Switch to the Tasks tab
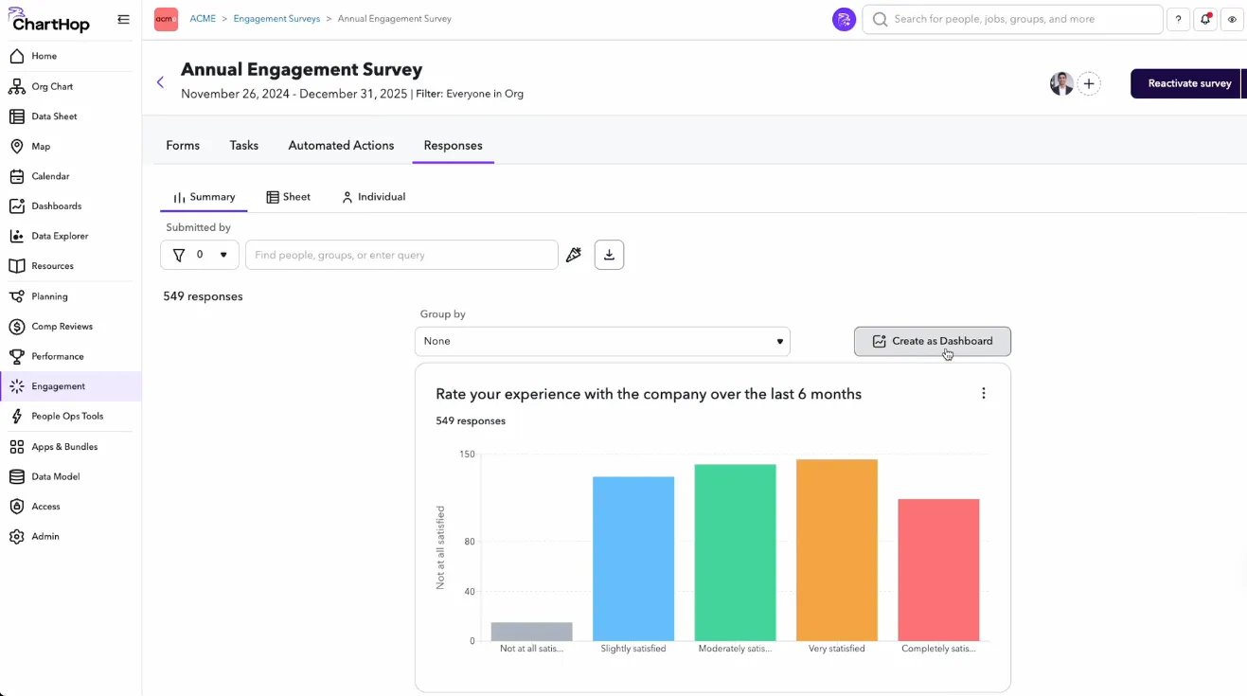 click(x=243, y=145)
